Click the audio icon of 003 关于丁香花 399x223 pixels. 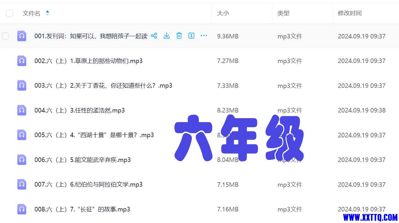pos(22,85)
